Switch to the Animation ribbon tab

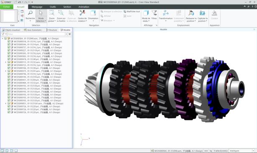(84, 7)
